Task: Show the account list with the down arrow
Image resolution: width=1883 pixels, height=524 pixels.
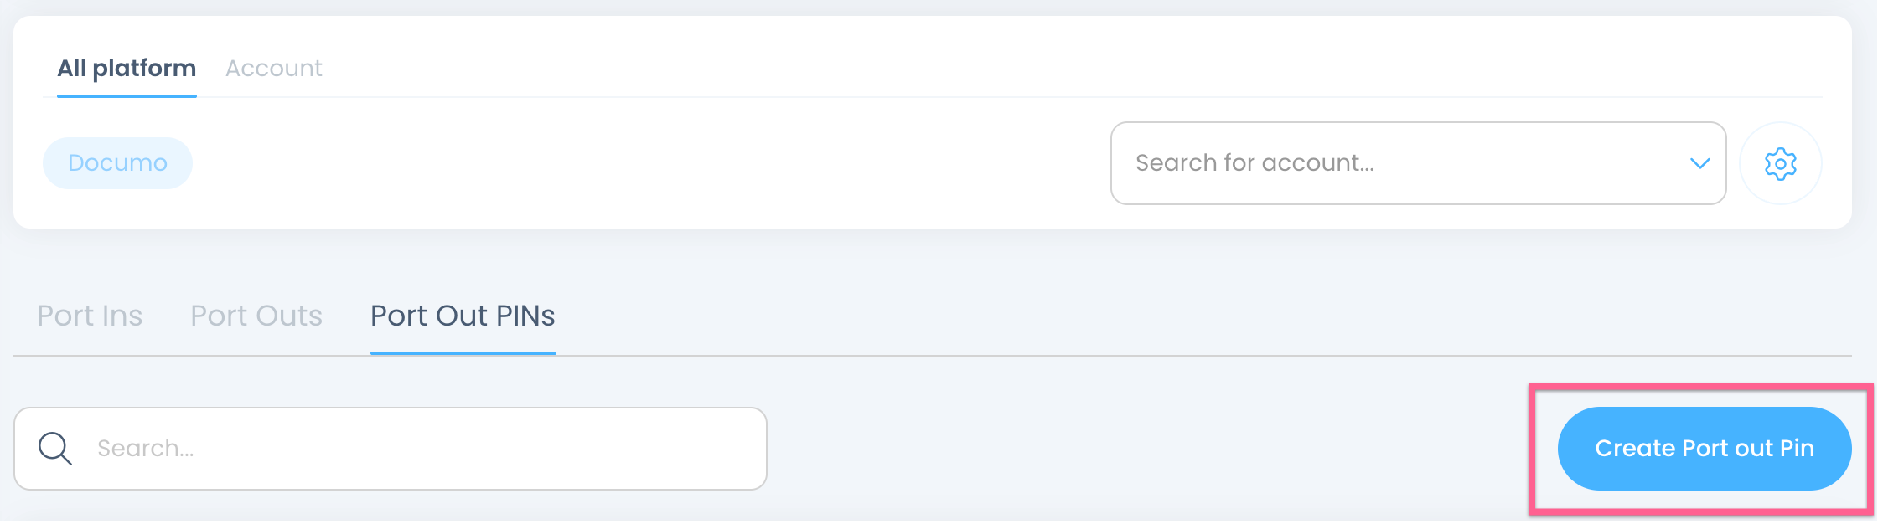Action: tap(1699, 163)
